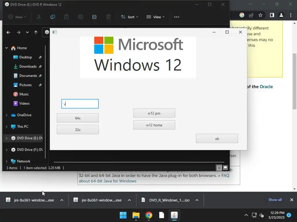Click the Rename icon in Explorer toolbar

[x=81, y=17]
